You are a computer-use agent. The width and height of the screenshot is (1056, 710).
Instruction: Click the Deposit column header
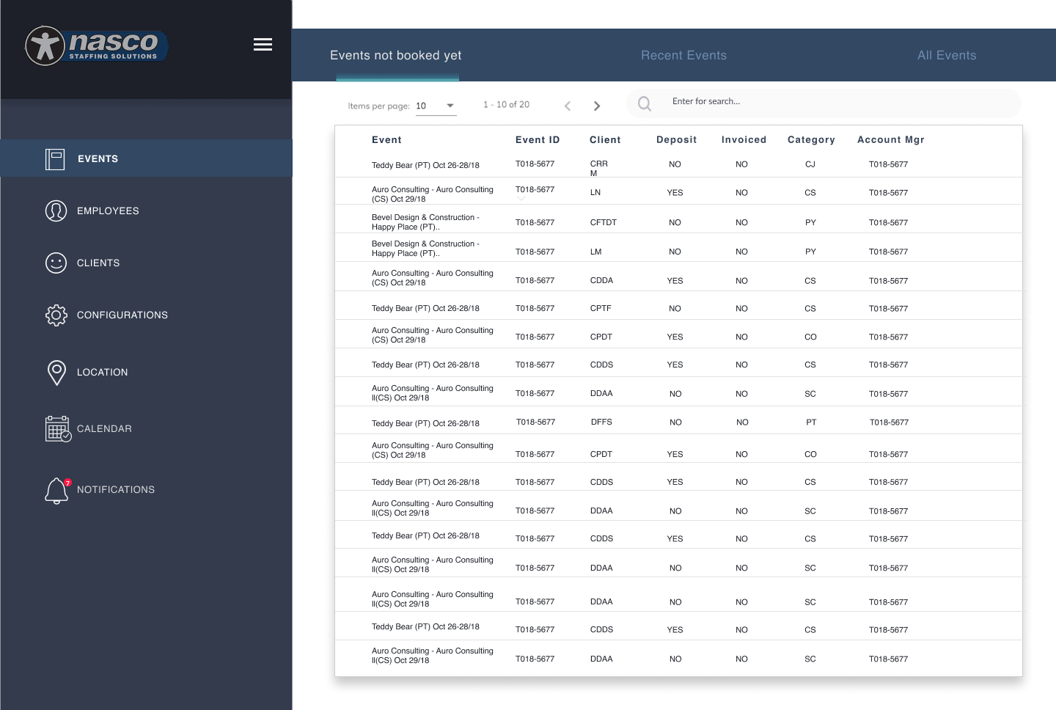pyautogui.click(x=676, y=139)
